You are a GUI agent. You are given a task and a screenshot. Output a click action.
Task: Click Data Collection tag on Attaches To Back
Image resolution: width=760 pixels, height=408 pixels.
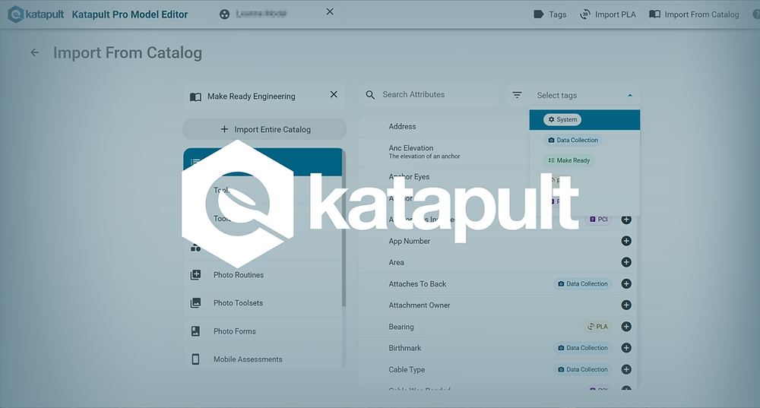pyautogui.click(x=583, y=283)
